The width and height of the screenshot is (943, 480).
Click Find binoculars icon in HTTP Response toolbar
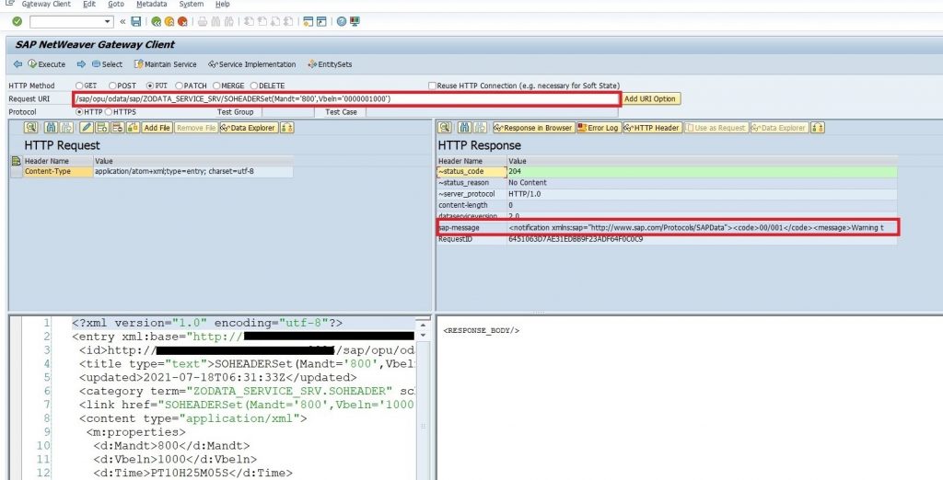tap(465, 128)
